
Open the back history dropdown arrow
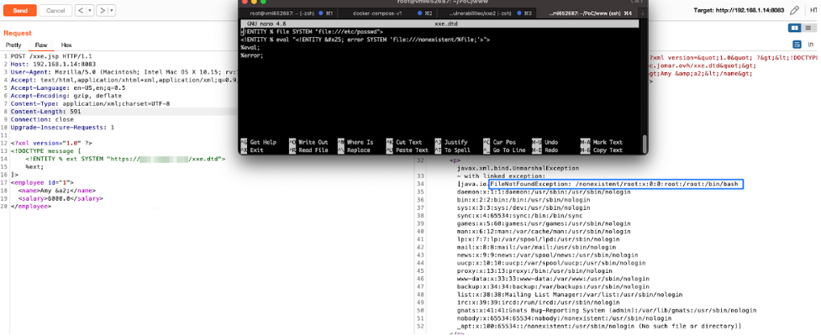tap(89, 10)
